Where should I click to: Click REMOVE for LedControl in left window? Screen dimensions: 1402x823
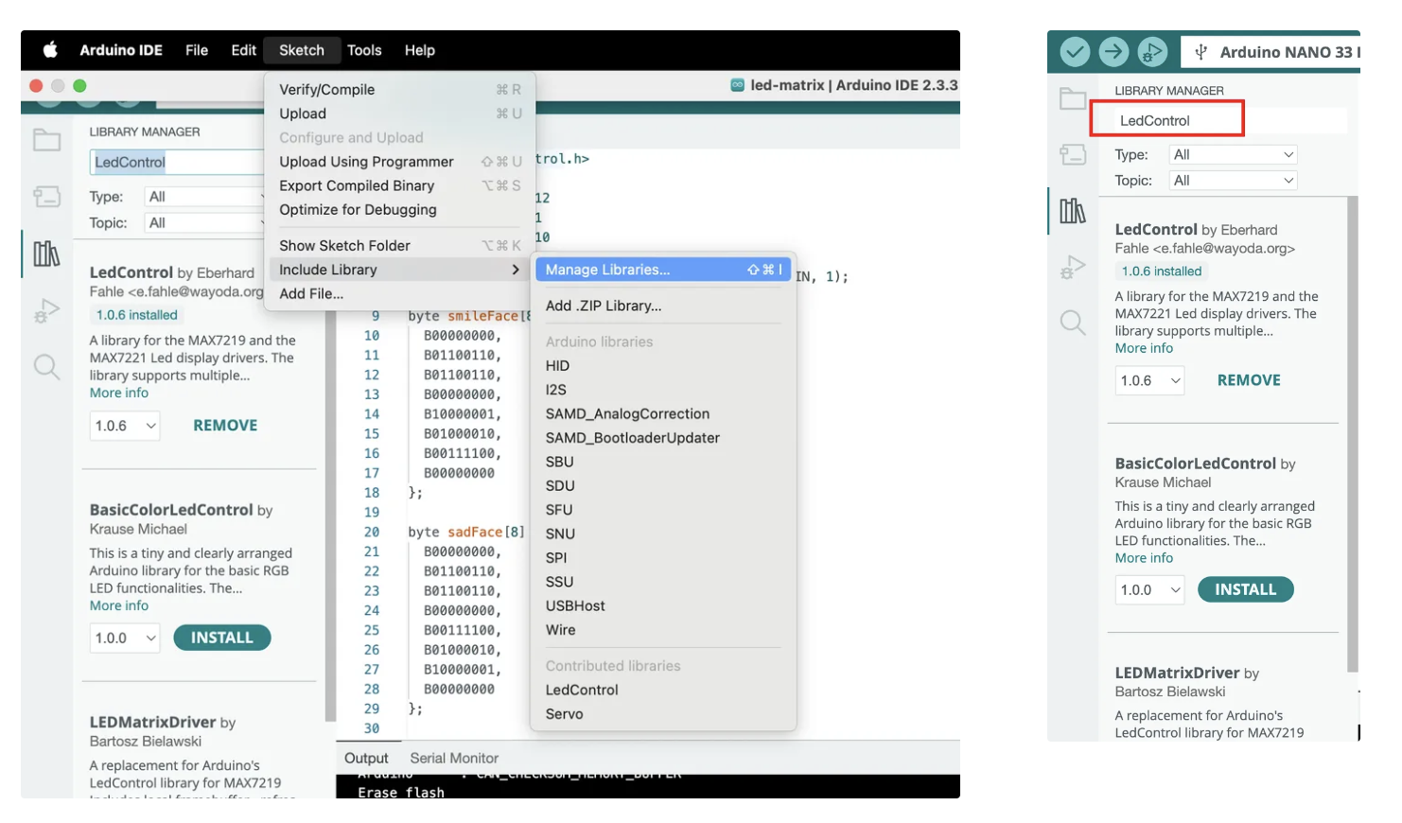click(225, 426)
